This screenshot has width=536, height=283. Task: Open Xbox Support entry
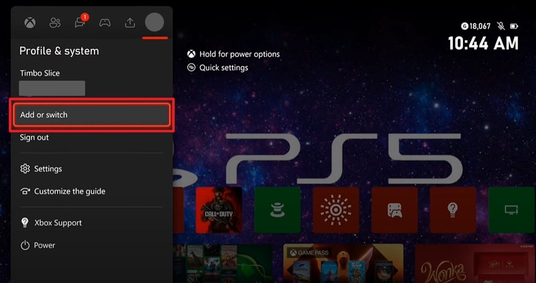point(51,223)
